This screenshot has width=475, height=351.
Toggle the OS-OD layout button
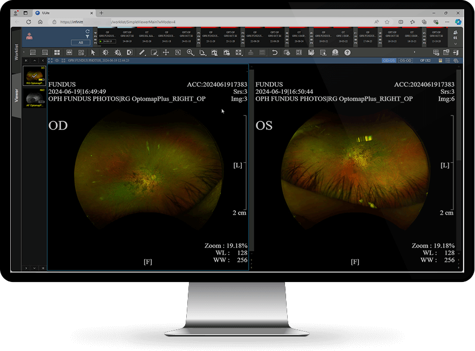[405, 60]
